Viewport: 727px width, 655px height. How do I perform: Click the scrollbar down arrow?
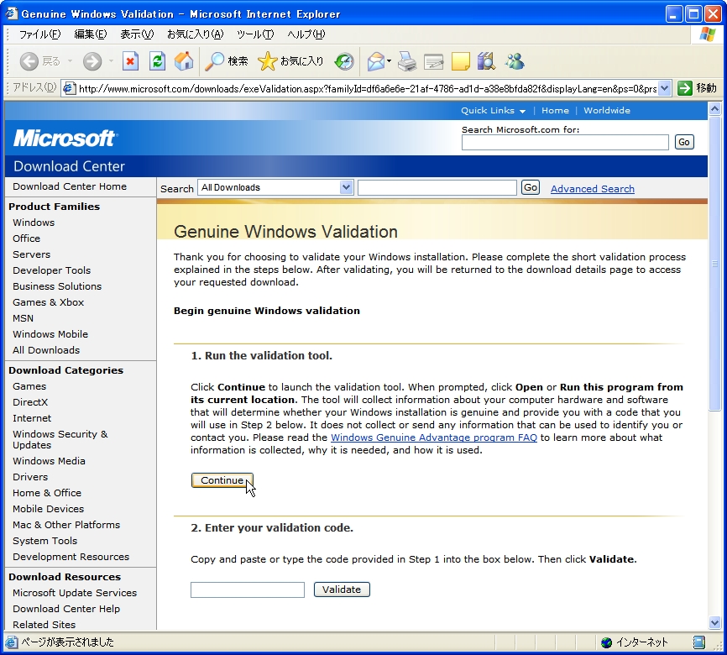715,622
